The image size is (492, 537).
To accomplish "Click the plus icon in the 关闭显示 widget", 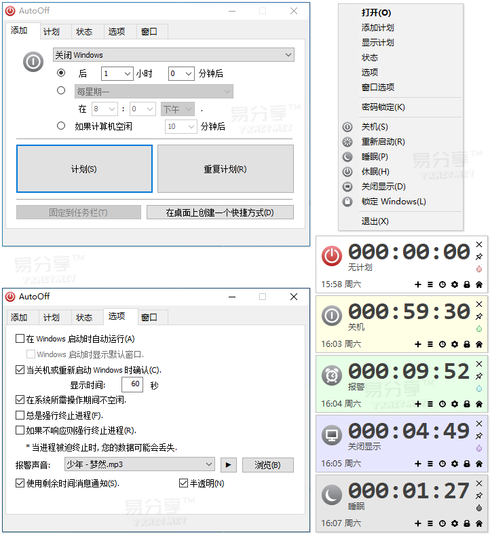I will [418, 464].
